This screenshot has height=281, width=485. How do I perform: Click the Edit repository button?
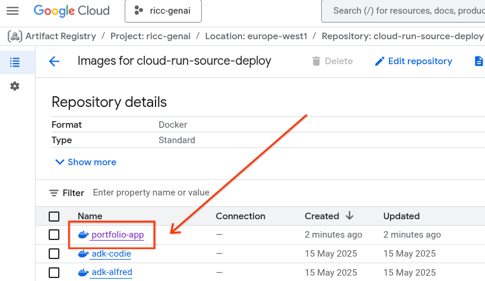tap(413, 61)
